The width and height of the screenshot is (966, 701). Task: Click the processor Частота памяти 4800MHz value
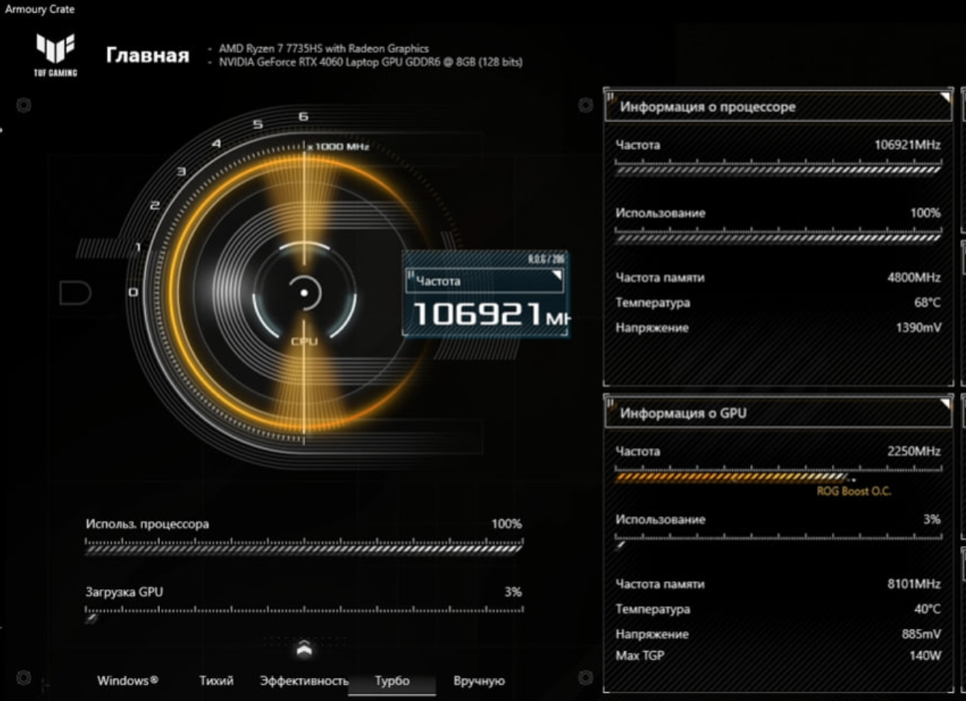click(914, 277)
